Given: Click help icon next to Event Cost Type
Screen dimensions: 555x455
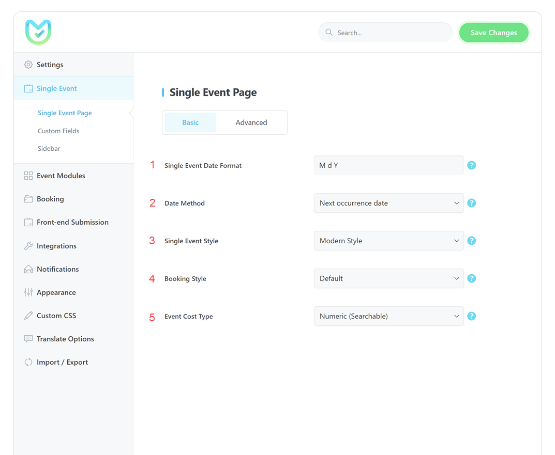Looking at the screenshot, I should pos(471,316).
